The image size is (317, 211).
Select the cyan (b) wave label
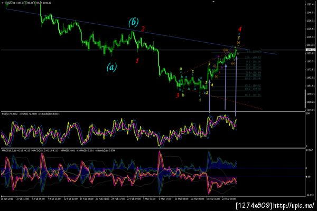134,22
